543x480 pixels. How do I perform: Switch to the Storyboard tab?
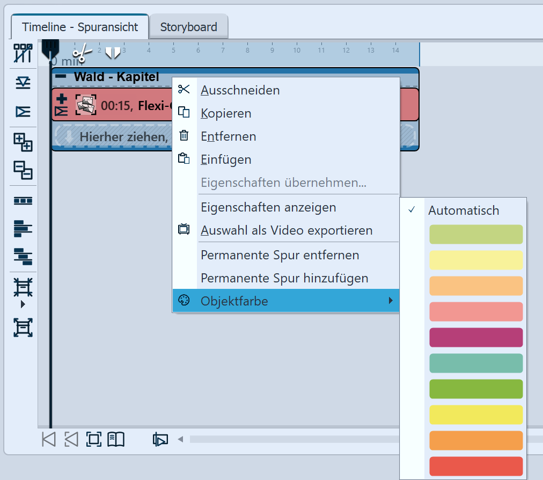coord(188,26)
